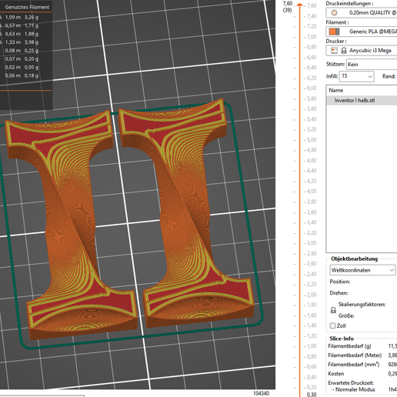Click the Name column header
This screenshot has height=397, width=397.
point(335,90)
